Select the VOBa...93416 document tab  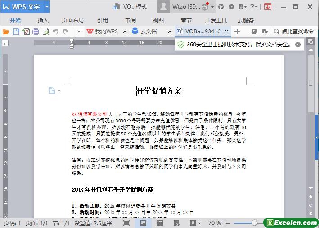[198, 31]
